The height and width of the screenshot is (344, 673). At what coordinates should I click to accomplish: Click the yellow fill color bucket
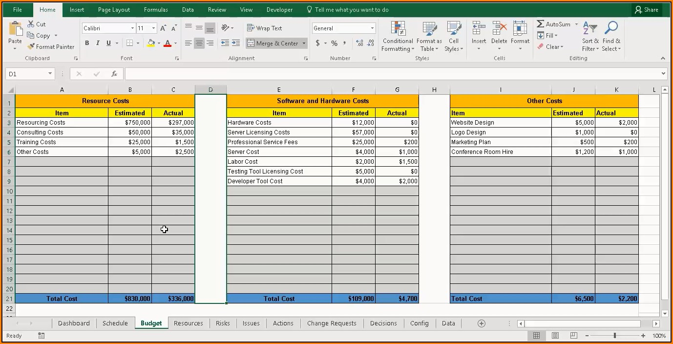151,43
